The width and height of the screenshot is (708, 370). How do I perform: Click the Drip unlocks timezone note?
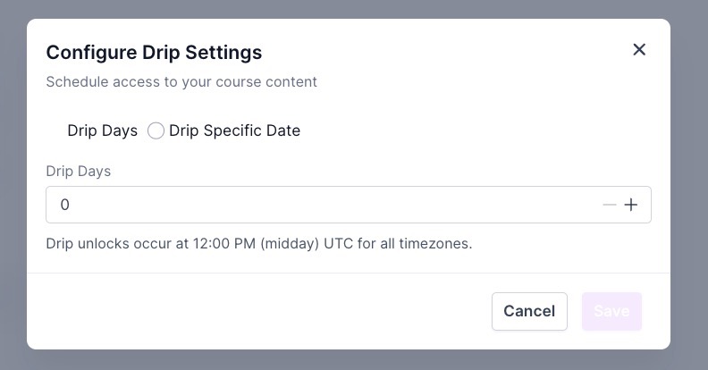259,243
